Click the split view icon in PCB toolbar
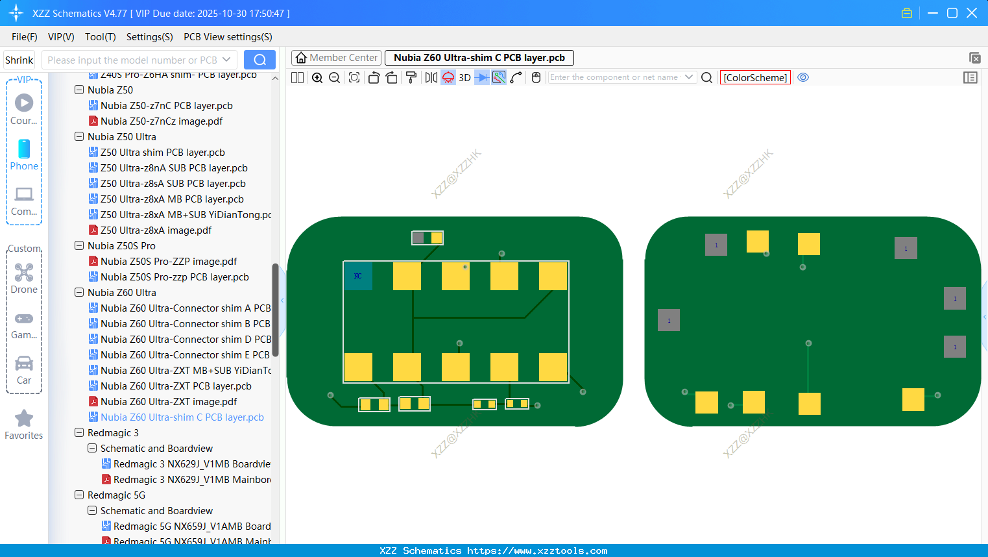Image resolution: width=988 pixels, height=557 pixels. point(297,77)
